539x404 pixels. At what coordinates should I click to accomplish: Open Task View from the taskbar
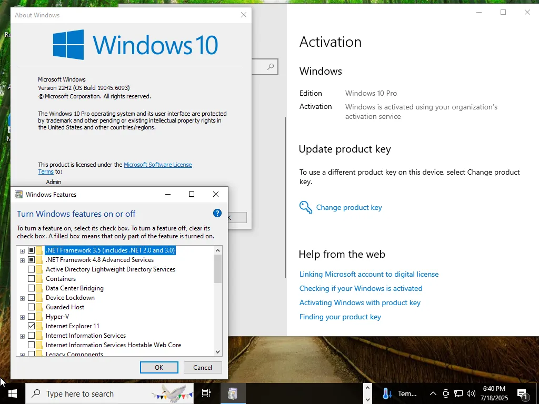click(206, 393)
